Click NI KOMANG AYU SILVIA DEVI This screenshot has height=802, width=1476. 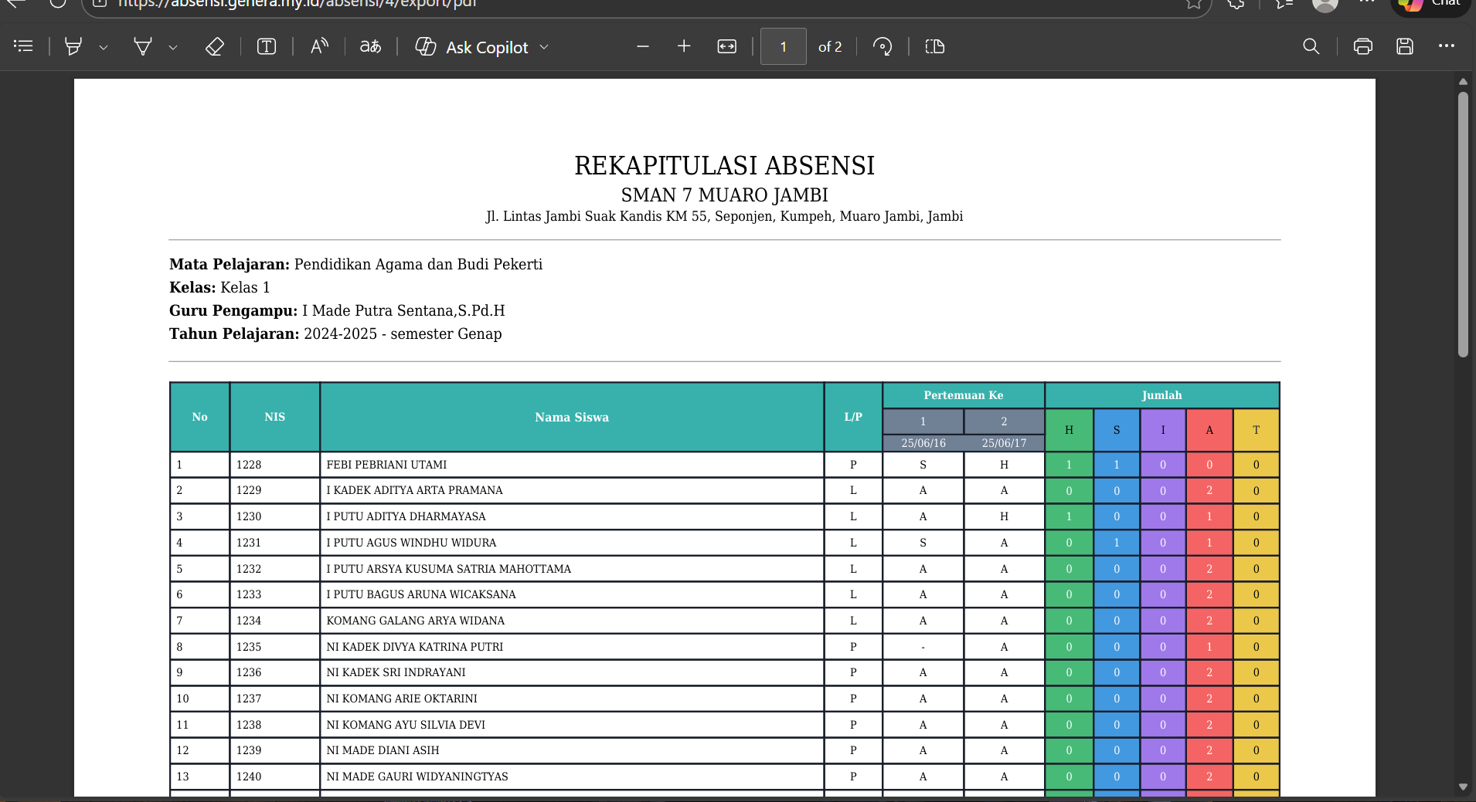click(x=406, y=725)
